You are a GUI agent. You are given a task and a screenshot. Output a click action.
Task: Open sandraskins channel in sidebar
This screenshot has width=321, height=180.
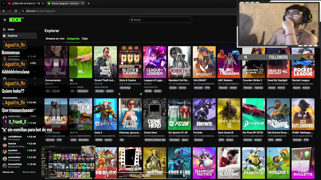click(x=20, y=158)
